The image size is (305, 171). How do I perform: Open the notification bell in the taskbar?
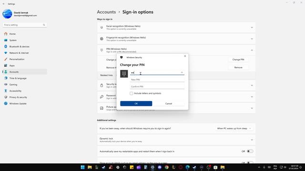[x=301, y=167]
